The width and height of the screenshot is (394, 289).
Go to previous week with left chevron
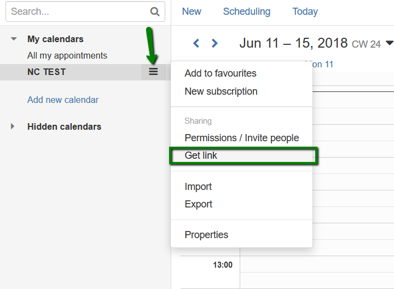tap(196, 43)
